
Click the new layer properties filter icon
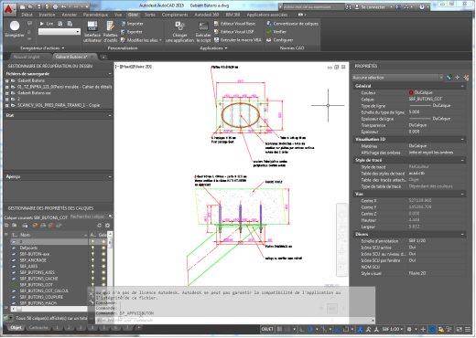pyautogui.click(x=6, y=226)
